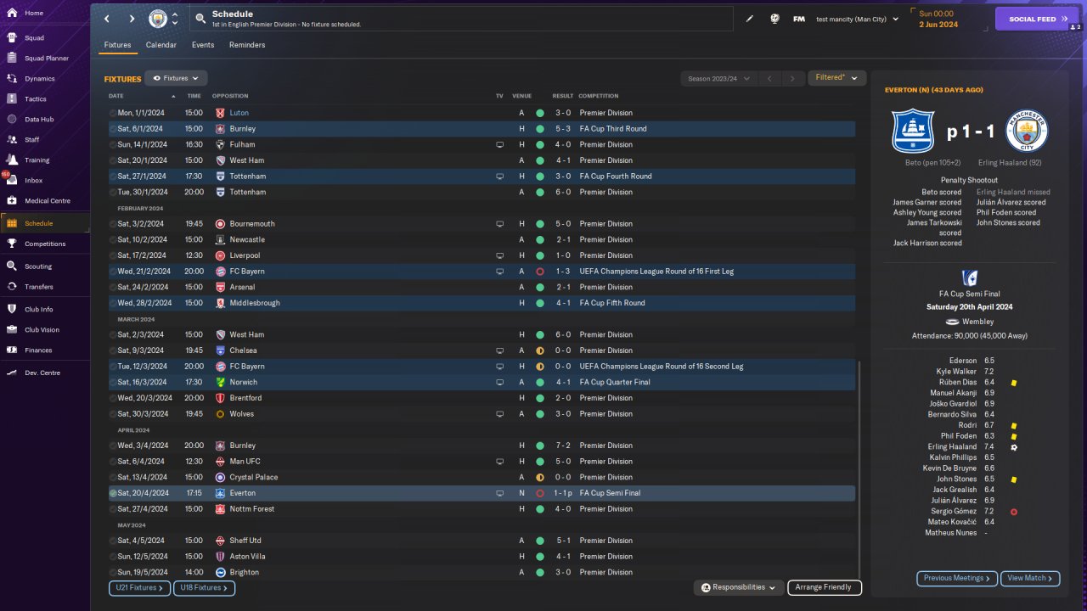Image resolution: width=1087 pixels, height=611 pixels.
Task: Open Club Vision from the sidebar
Action: pos(45,330)
